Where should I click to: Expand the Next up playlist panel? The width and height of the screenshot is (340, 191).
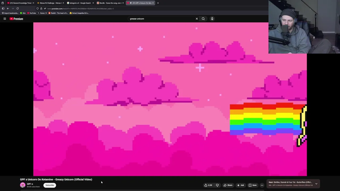[316, 184]
